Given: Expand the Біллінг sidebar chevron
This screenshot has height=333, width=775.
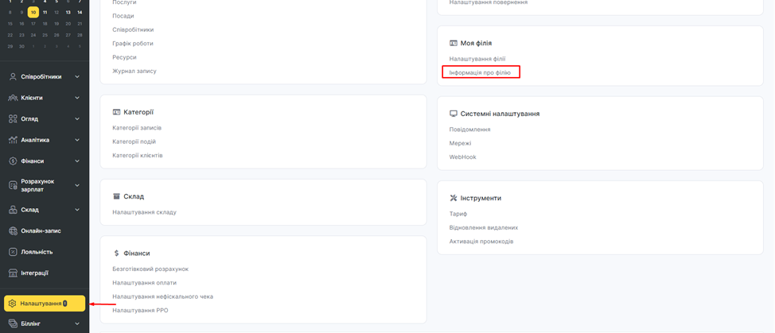Looking at the screenshot, I should pos(77,323).
